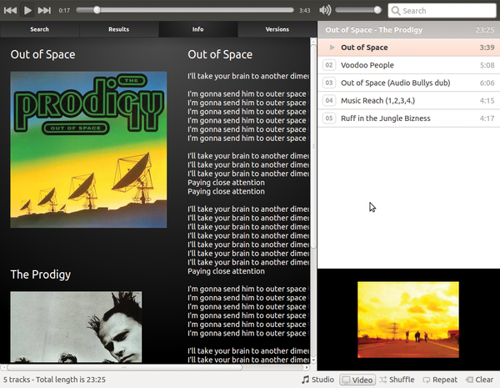Go to the Versions tab
Image resolution: width=500 pixels, height=388 pixels.
pyautogui.click(x=277, y=29)
